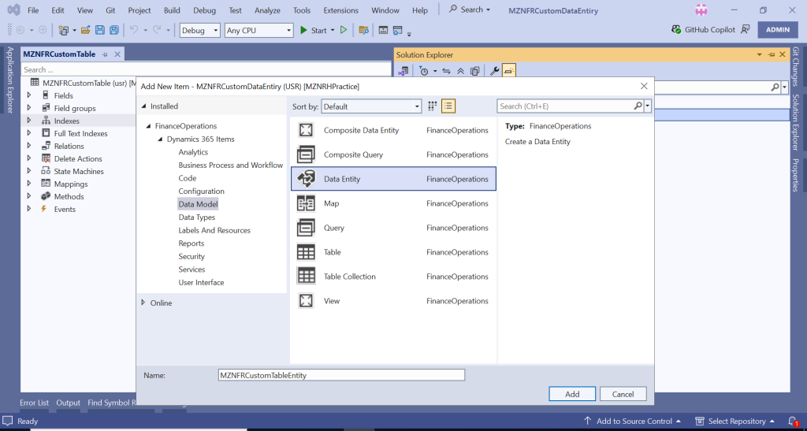Switch the dialog to medium icons list view
This screenshot has height=431, width=807.
pyautogui.click(x=448, y=106)
